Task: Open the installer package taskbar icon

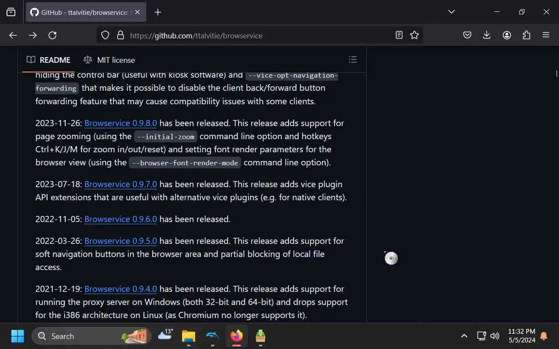Action: tap(260, 336)
